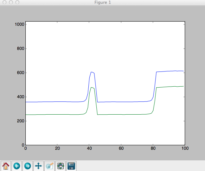
Task: Click the Figure 1 window title
Action: (102, 2)
